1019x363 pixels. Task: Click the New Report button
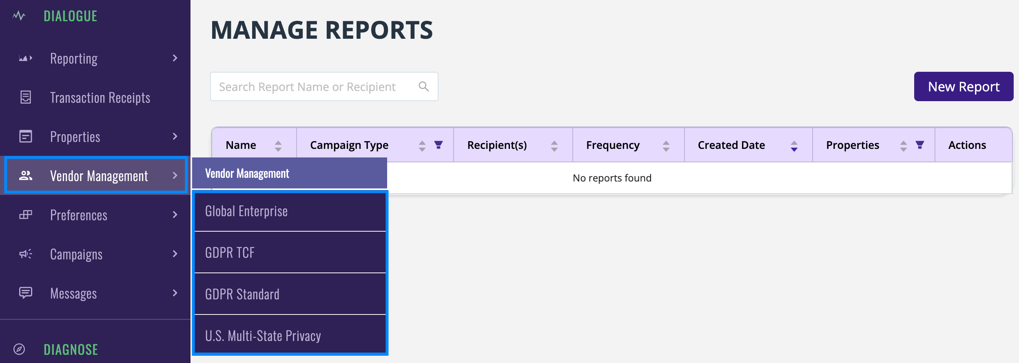pyautogui.click(x=964, y=86)
